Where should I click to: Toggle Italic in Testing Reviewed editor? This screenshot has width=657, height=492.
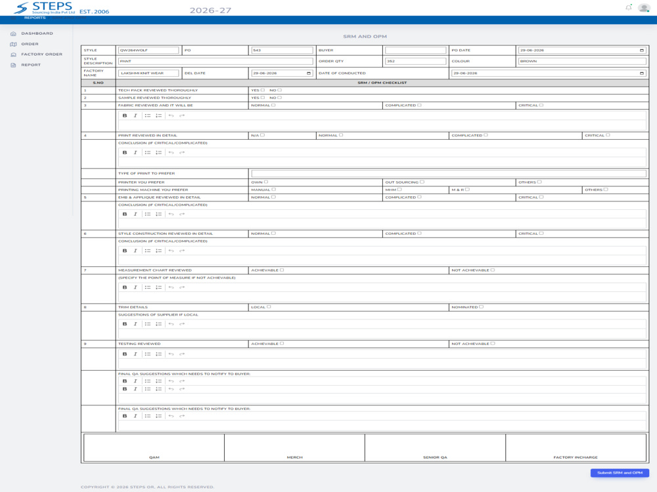click(135, 354)
